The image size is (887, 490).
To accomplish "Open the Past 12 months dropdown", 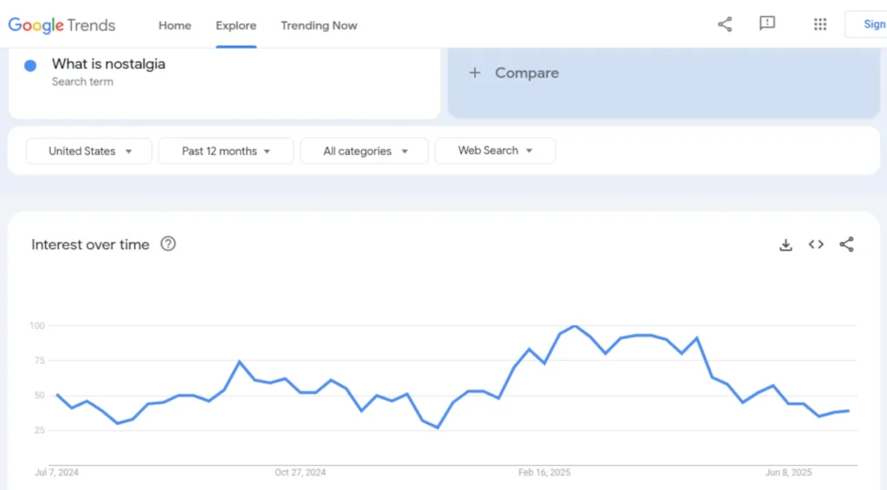I will (x=226, y=151).
